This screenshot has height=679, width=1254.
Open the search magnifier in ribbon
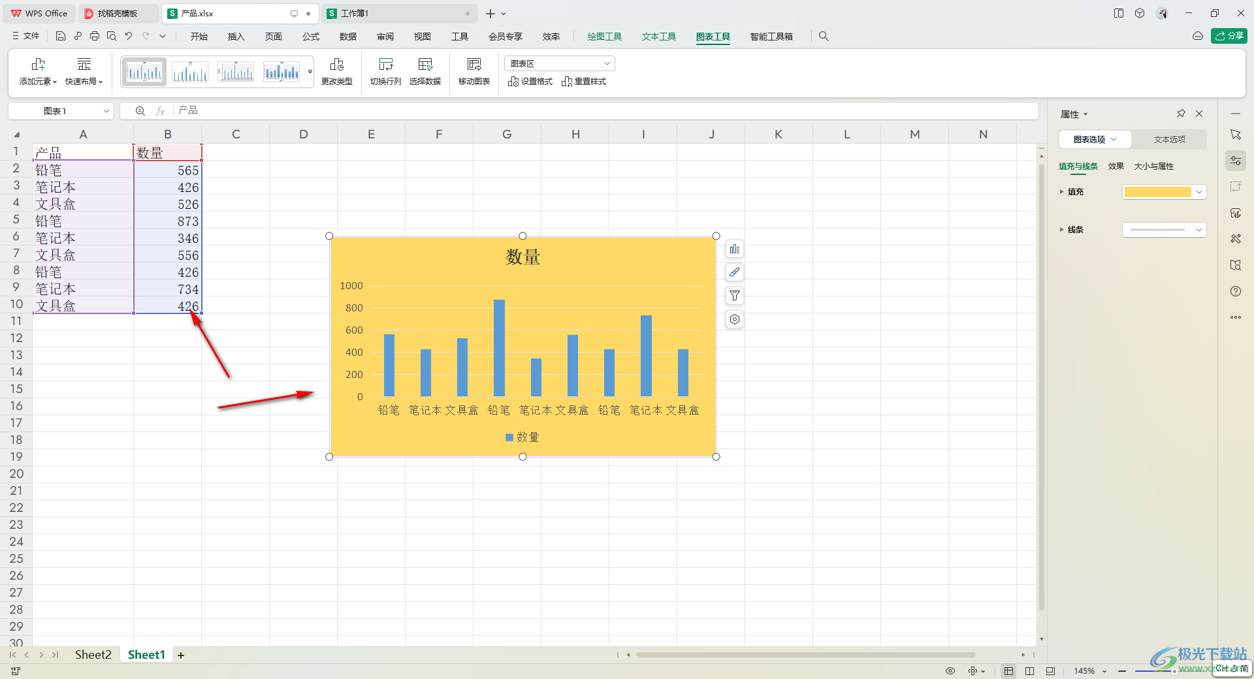824,37
